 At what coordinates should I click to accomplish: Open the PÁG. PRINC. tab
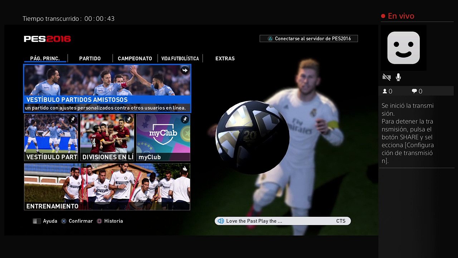click(x=45, y=58)
